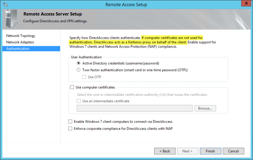Enable Windows 7 client computers via DirectAccess

pyautogui.click(x=71, y=122)
